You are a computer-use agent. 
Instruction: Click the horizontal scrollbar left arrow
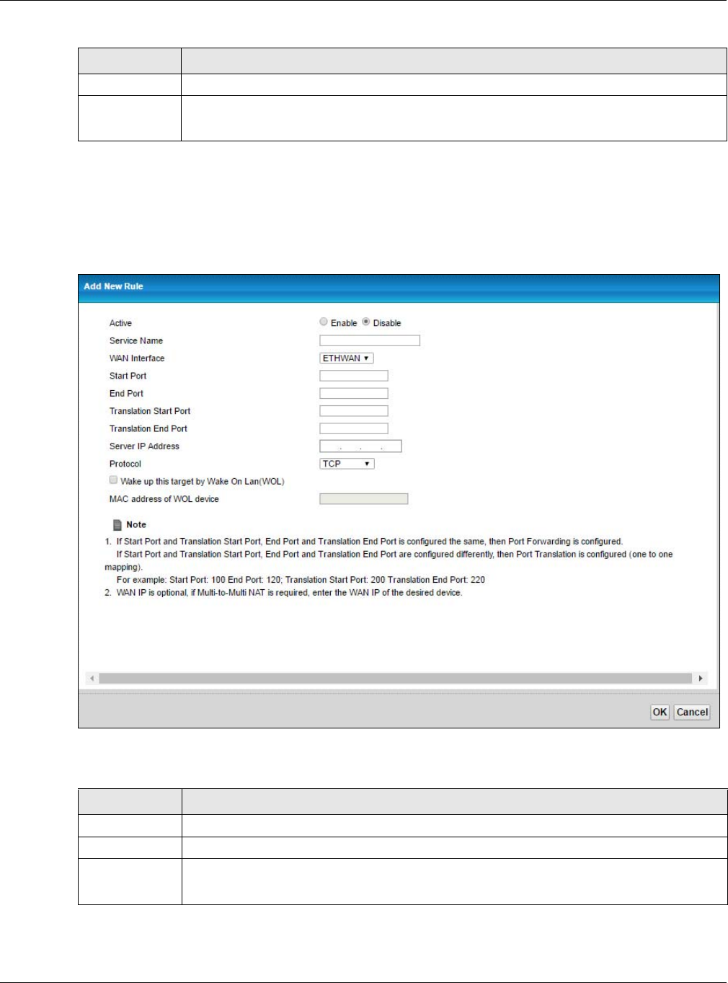coord(92,679)
